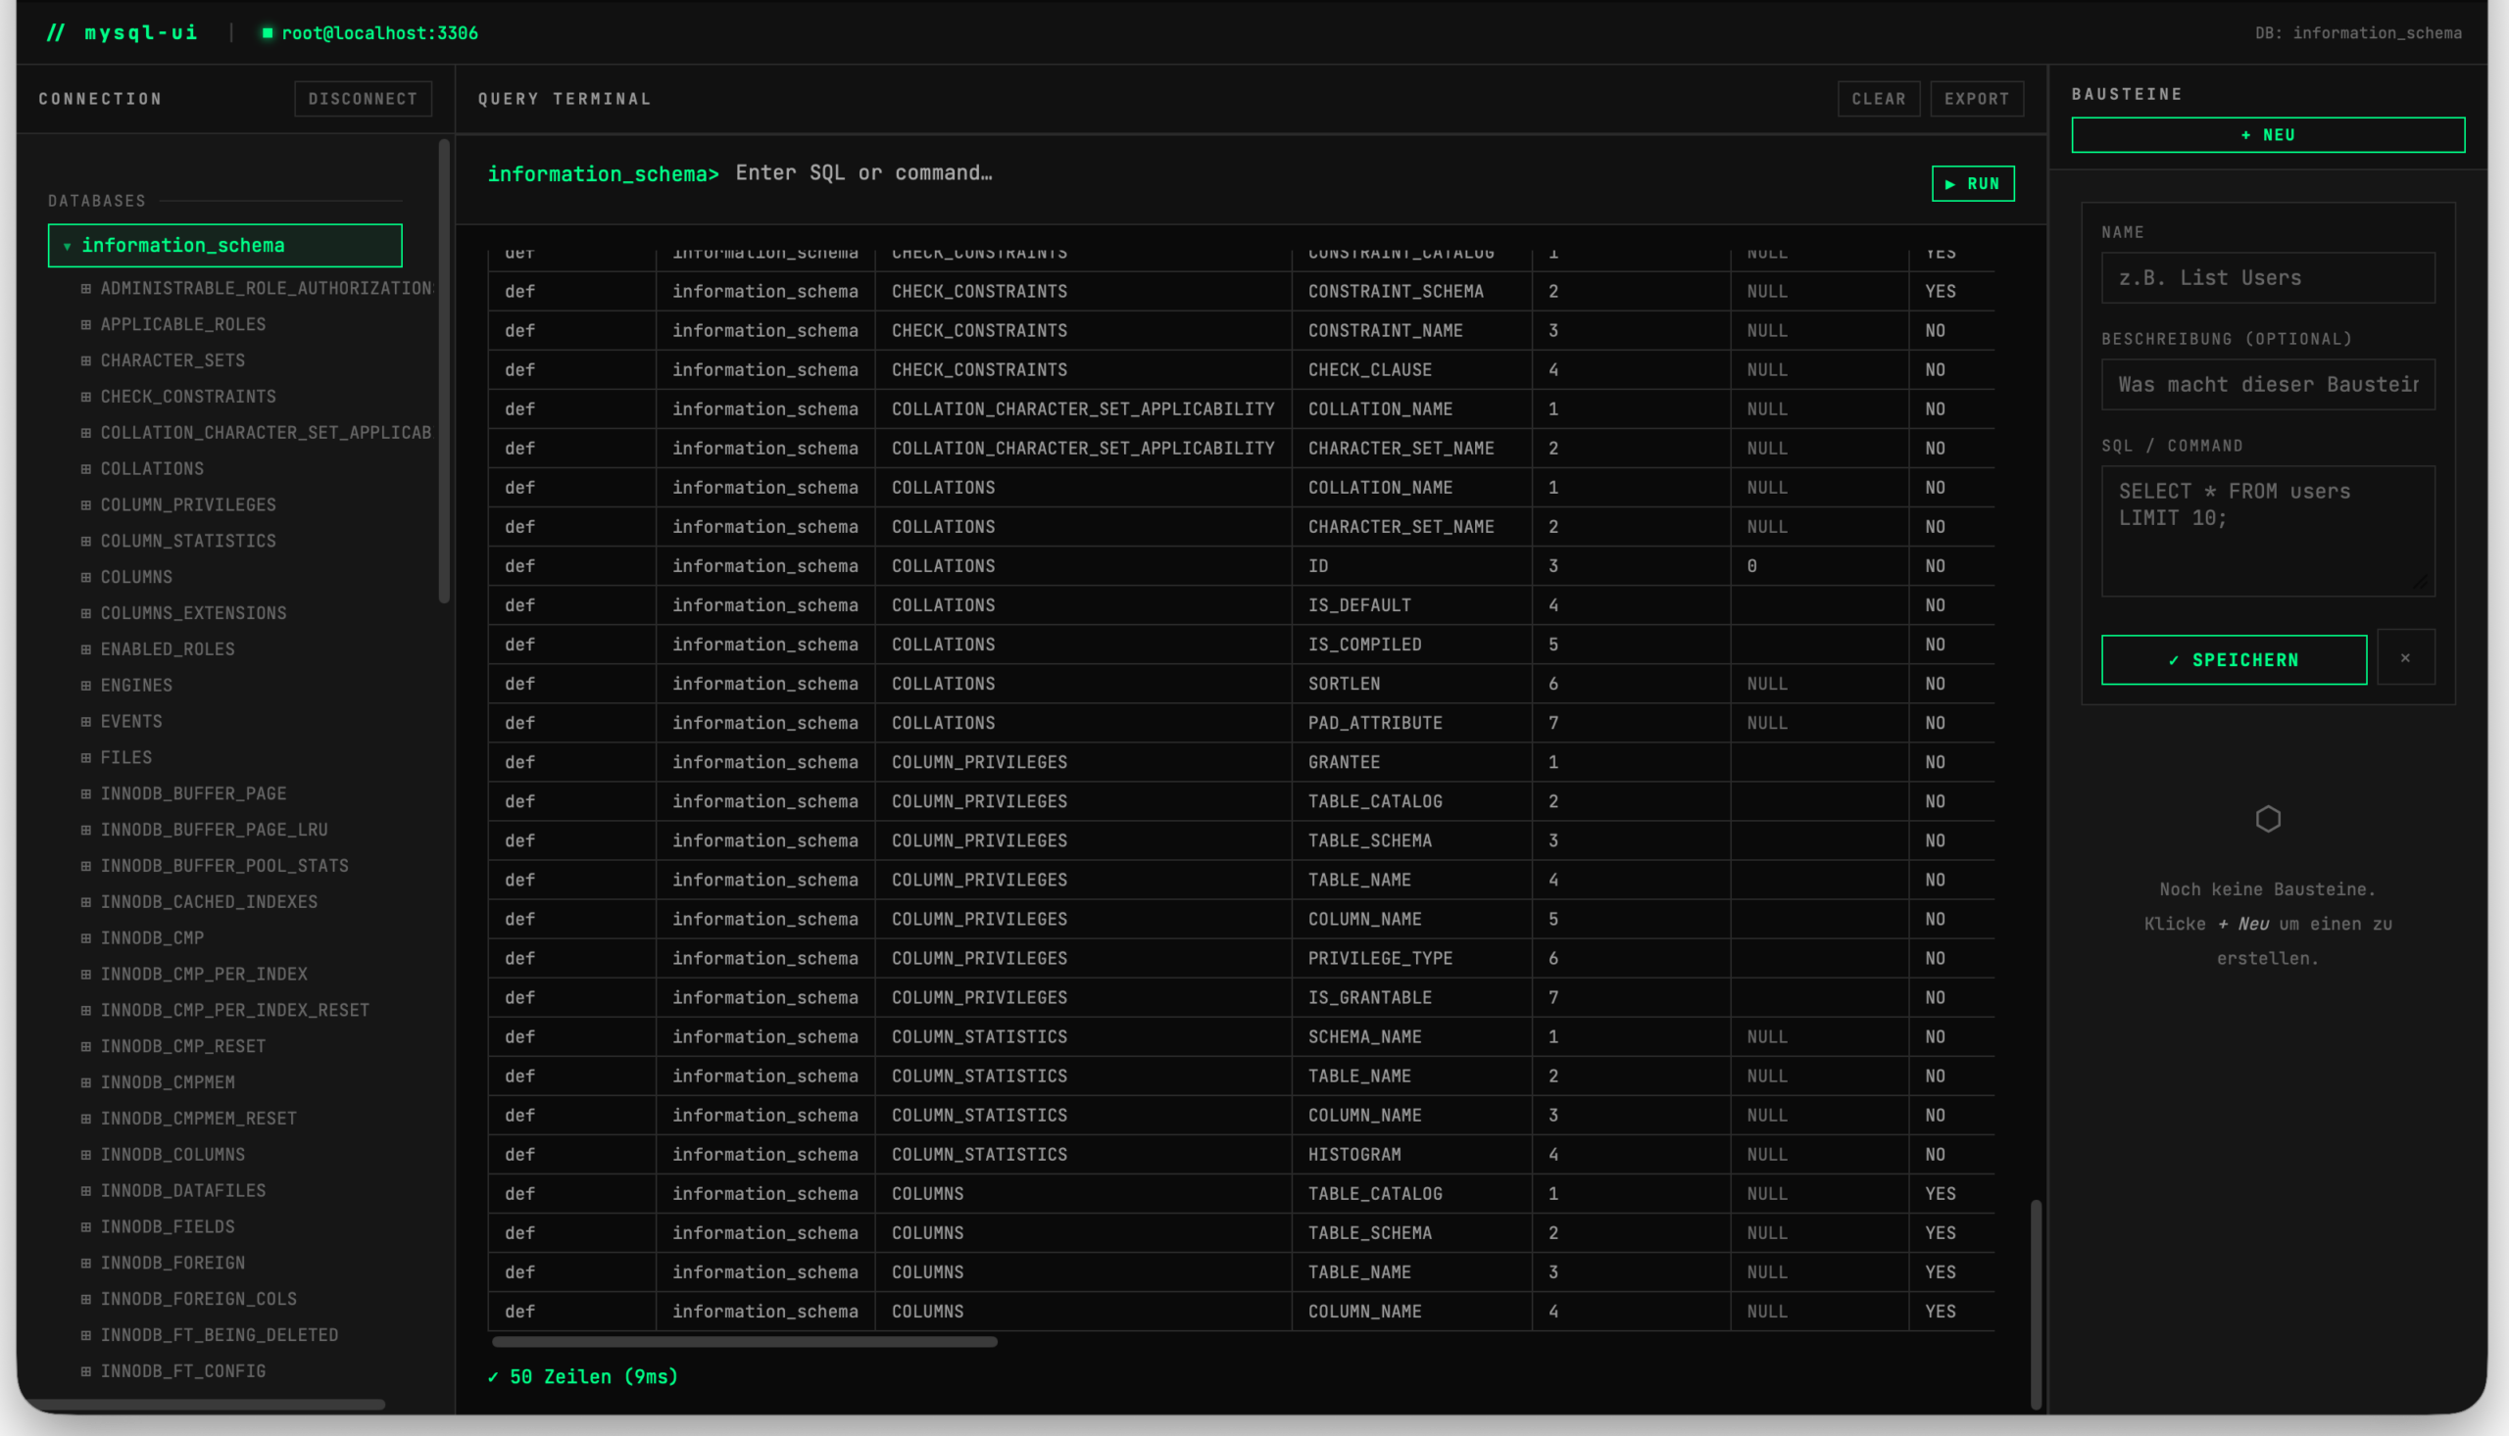Screen dimensions: 2509x1436
Task: Click the hexagon icon in the Bausteine panel
Action: tap(2267, 818)
